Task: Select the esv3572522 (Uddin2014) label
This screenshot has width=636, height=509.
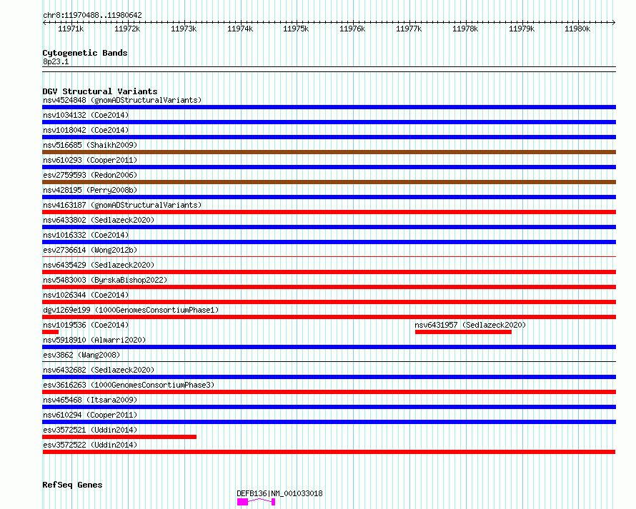Action: 90,445
